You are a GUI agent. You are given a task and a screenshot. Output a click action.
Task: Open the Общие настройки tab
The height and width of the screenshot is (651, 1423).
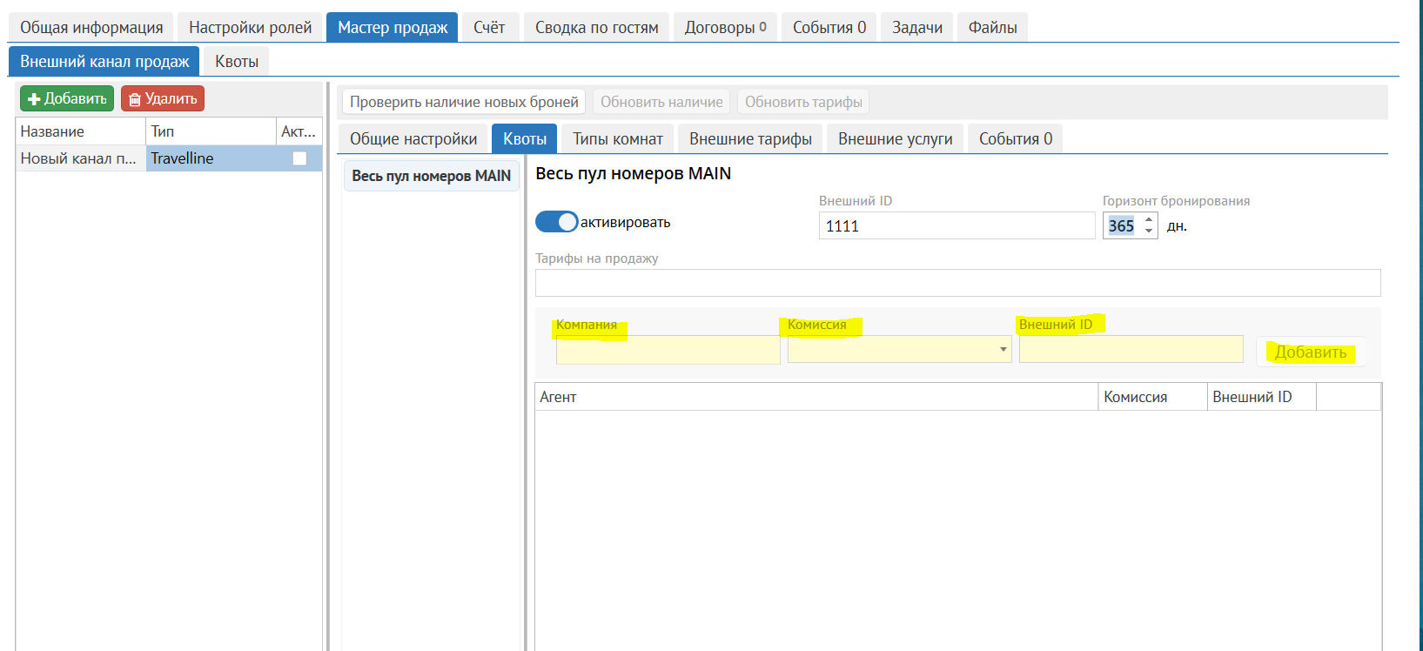413,139
